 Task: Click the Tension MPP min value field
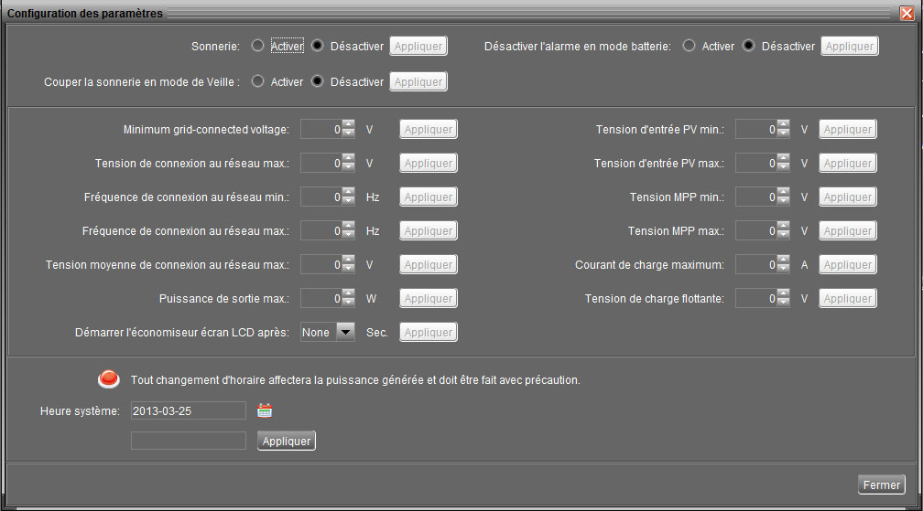[755, 197]
